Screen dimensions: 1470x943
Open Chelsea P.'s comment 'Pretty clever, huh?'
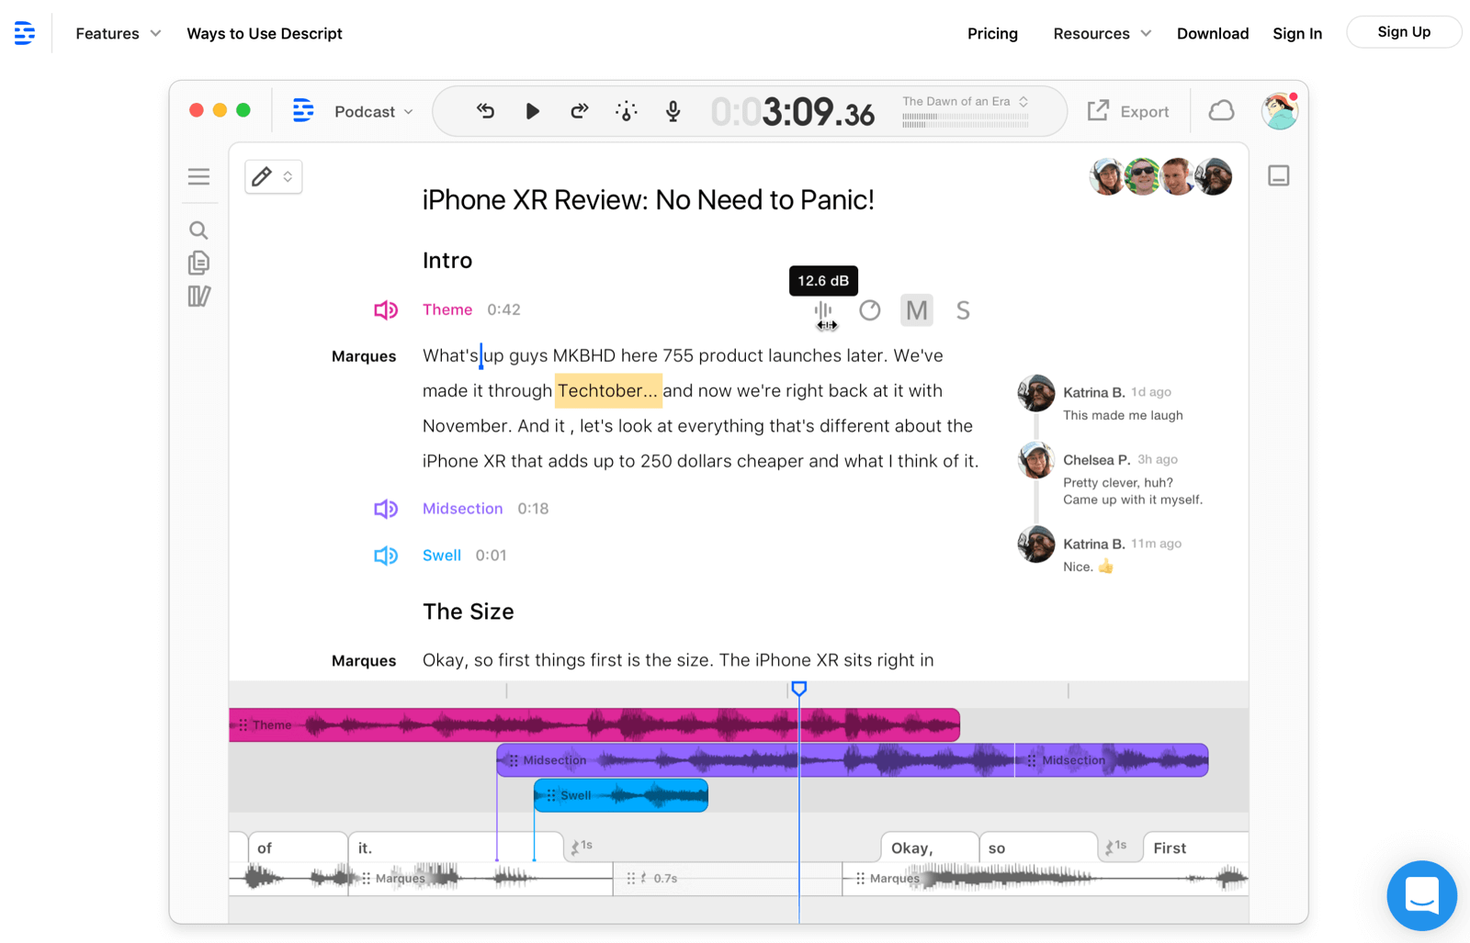[1132, 491]
